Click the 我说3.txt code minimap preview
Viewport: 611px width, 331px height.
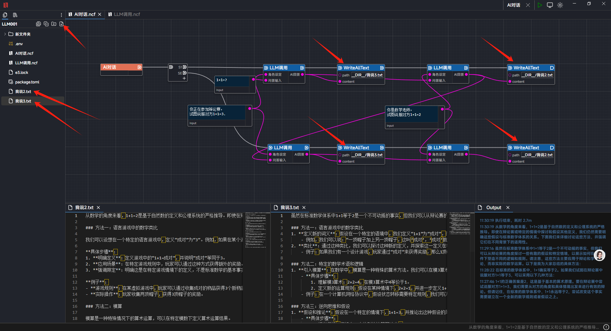460,223
